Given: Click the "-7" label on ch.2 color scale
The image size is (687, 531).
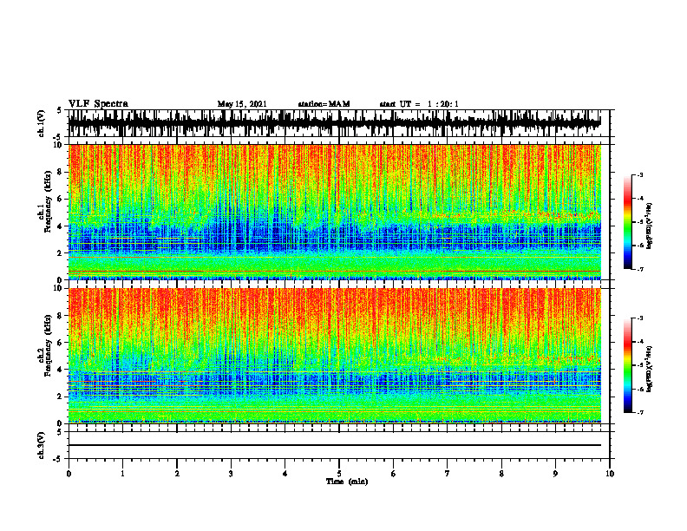Looking at the screenshot, I should 640,412.
